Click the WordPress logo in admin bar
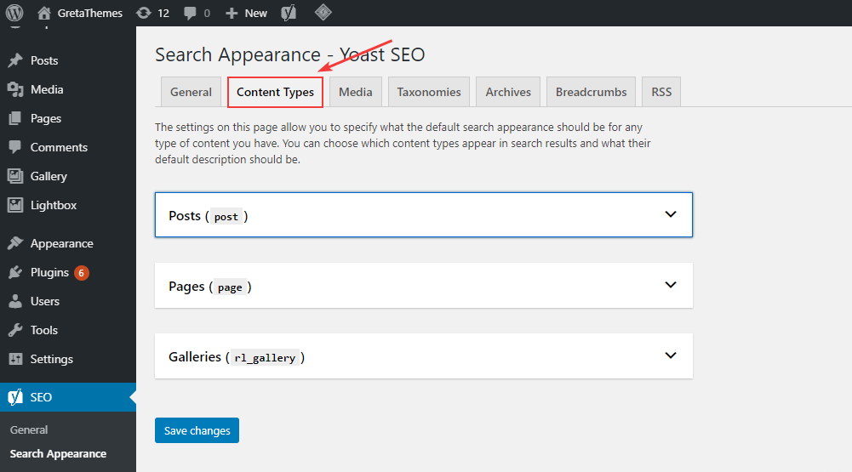This screenshot has height=472, width=852. click(14, 13)
